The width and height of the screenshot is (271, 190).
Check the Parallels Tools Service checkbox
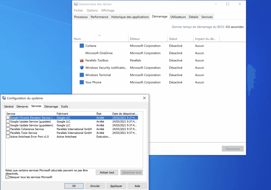(x=8, y=133)
